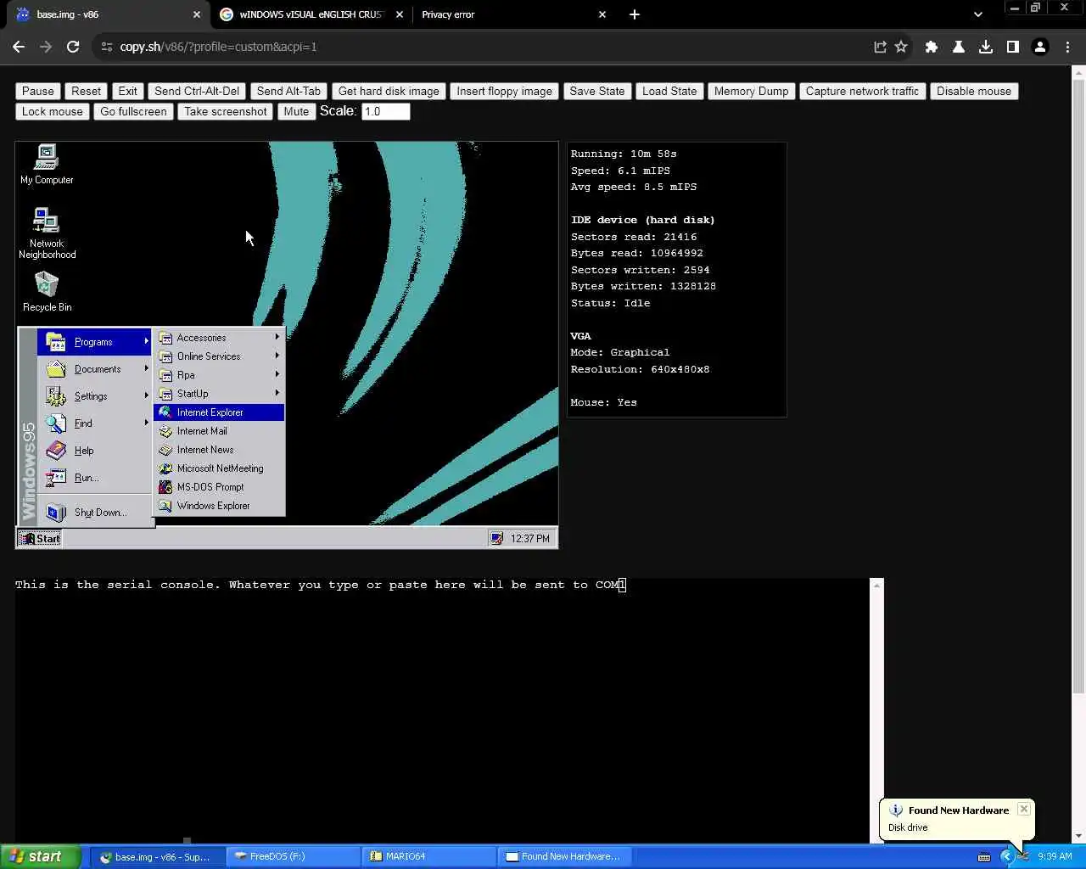Switch to MARIO64 taskbar item
The height and width of the screenshot is (869, 1086).
(x=428, y=856)
